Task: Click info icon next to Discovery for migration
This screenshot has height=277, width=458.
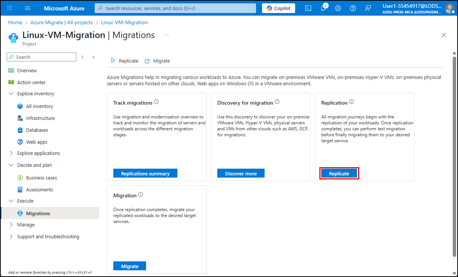Action: [277, 102]
